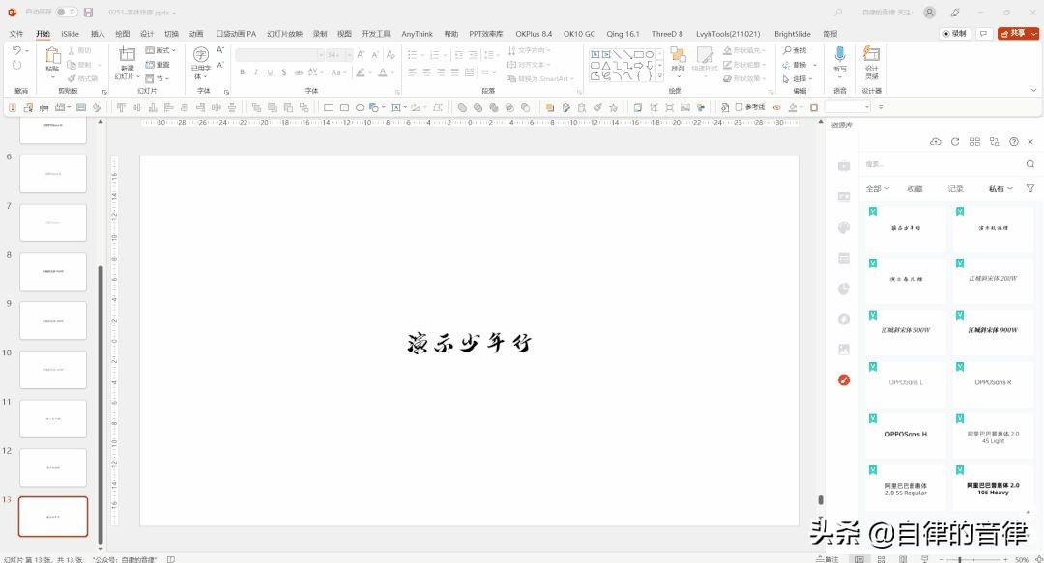
Task: Click the 重置 reset slide button
Action: point(158,65)
